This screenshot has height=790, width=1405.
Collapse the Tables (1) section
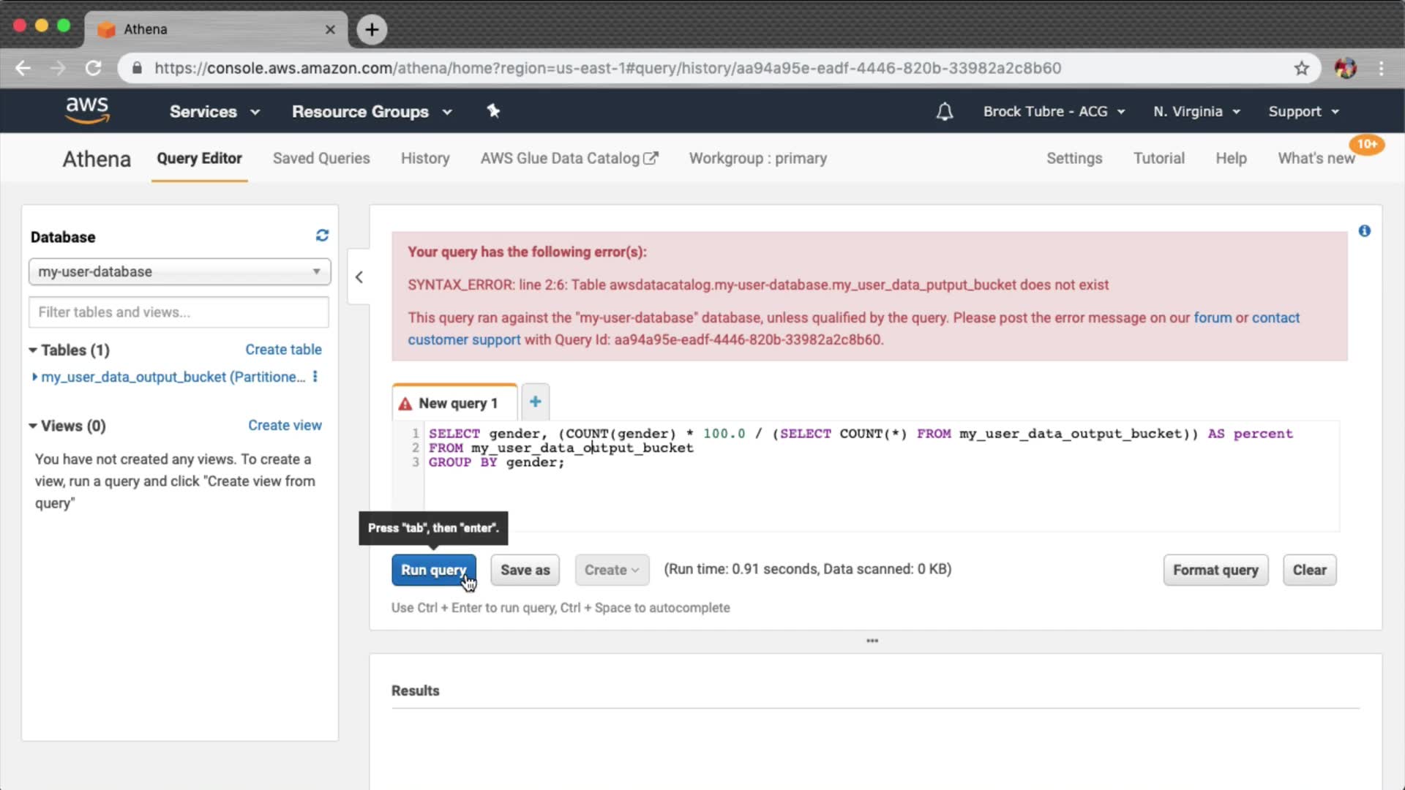(34, 350)
